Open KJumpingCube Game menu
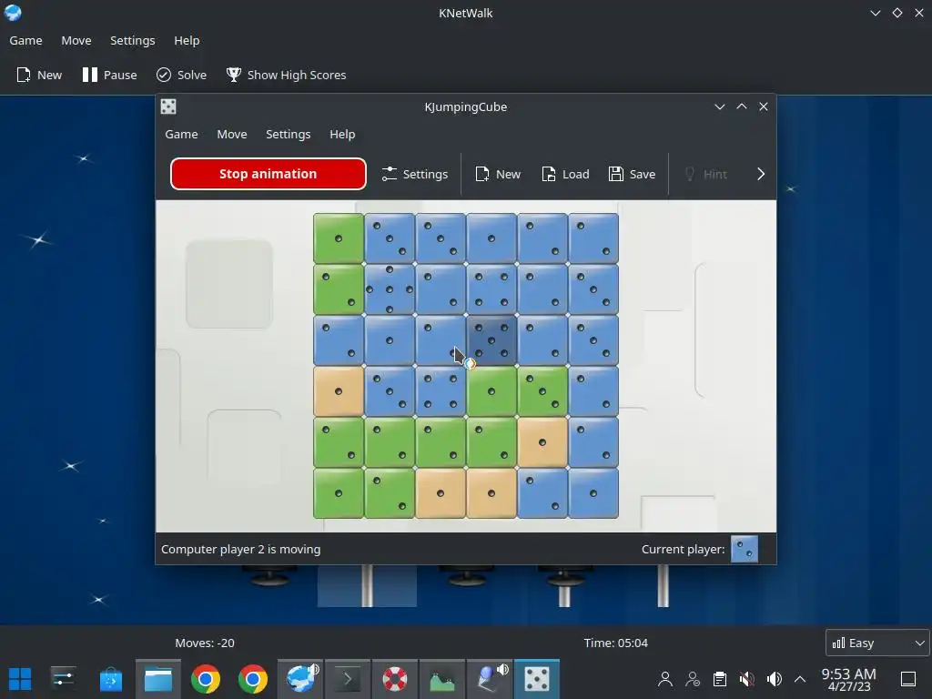 click(181, 135)
